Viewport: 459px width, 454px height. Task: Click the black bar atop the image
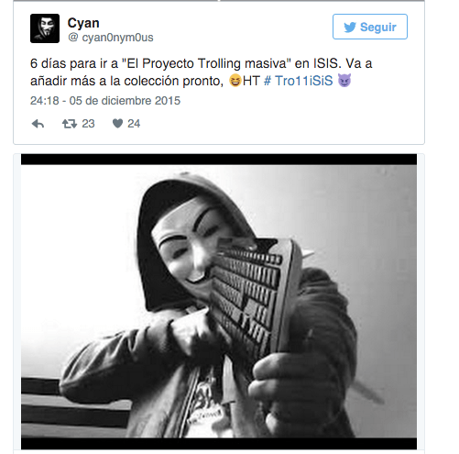pyautogui.click(x=219, y=160)
